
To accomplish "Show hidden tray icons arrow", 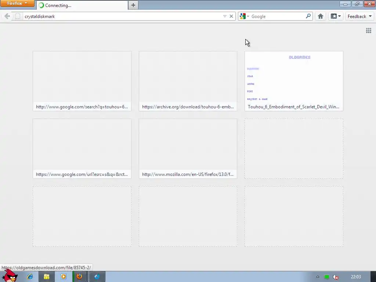I will [318, 277].
